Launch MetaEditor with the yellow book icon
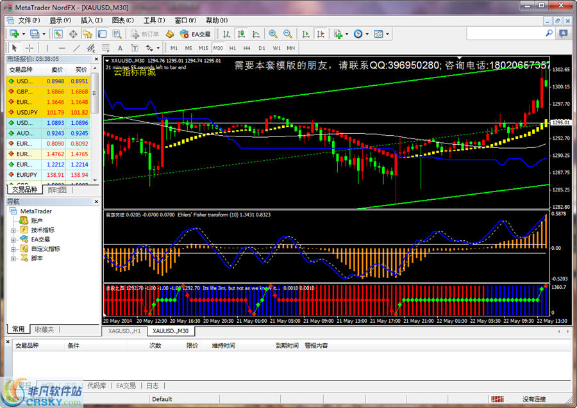 [x=170, y=34]
